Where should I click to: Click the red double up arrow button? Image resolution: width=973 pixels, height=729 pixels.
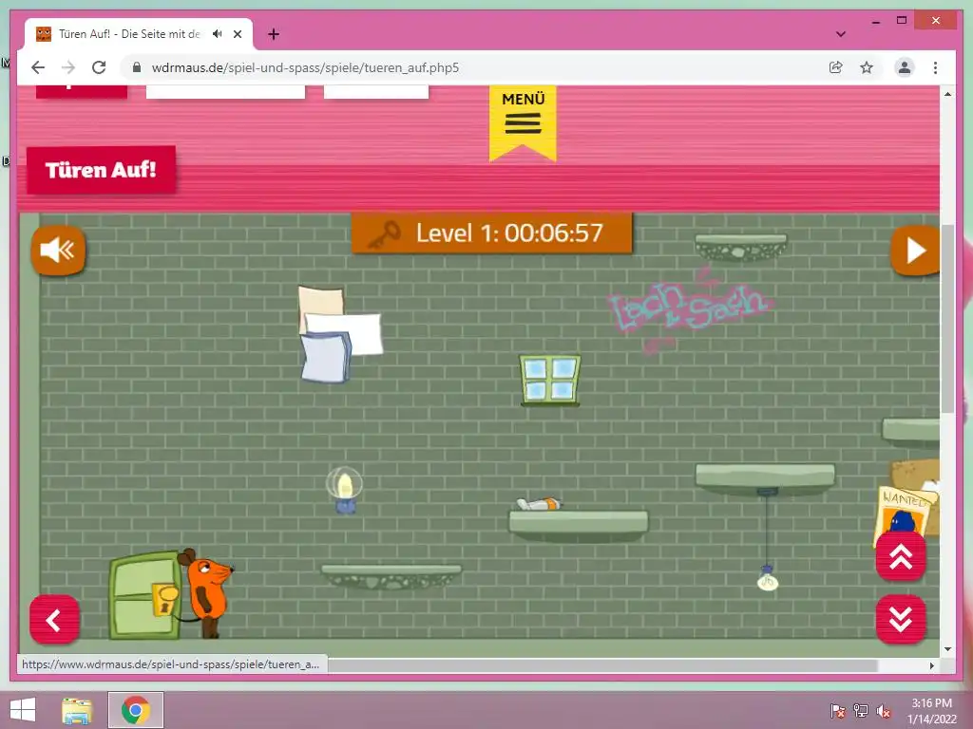901,556
